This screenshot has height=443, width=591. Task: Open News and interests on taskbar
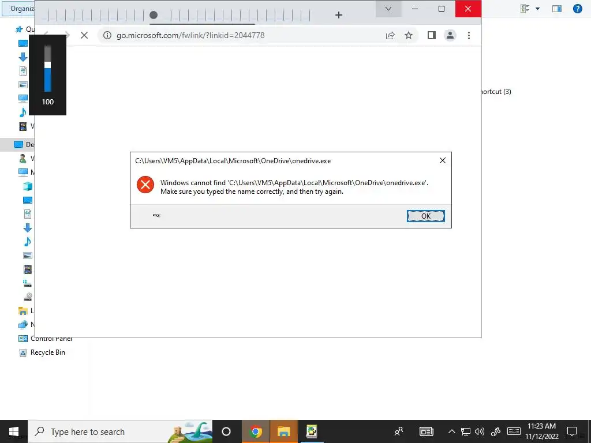[427, 431]
